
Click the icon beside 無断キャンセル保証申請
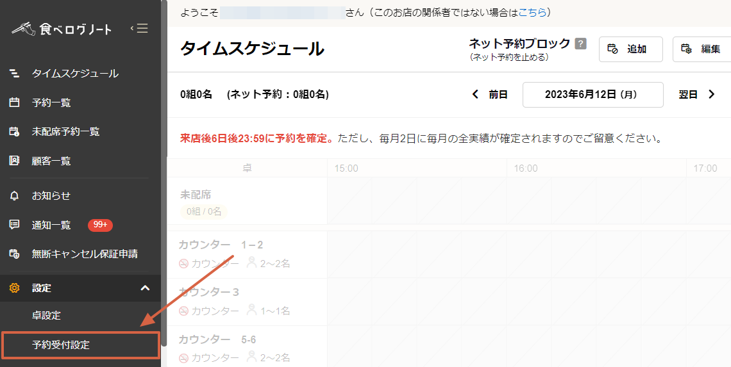(x=15, y=254)
